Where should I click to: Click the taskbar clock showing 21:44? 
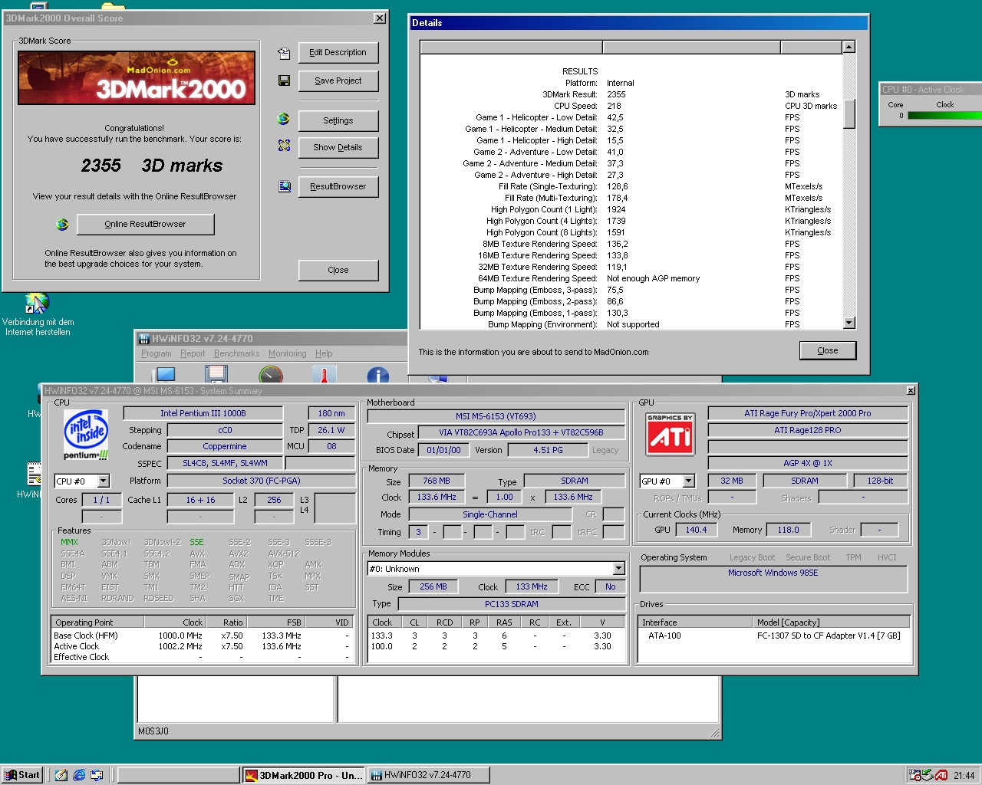964,775
